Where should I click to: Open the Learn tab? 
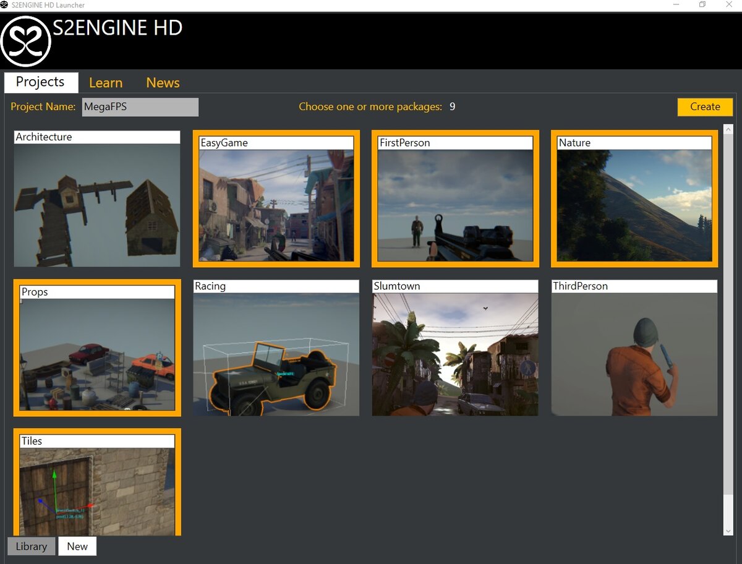click(106, 83)
